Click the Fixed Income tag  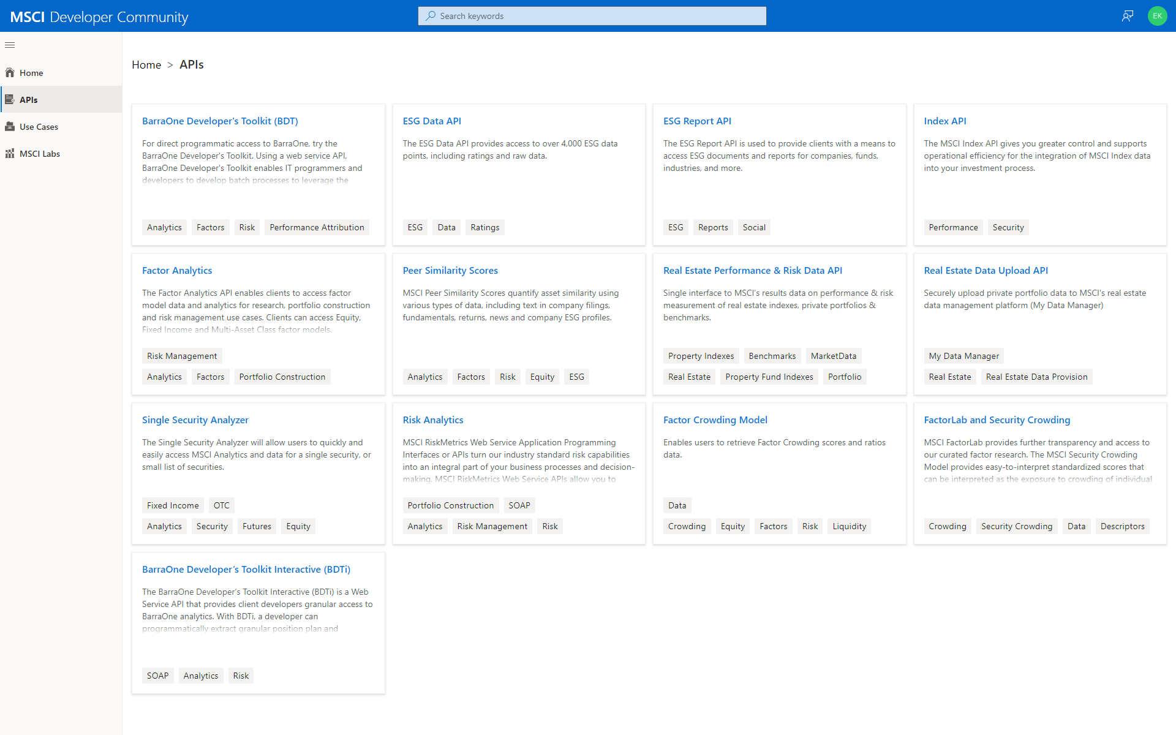coord(173,505)
